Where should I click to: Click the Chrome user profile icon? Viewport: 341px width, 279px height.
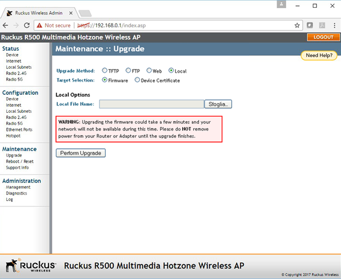point(282,5)
